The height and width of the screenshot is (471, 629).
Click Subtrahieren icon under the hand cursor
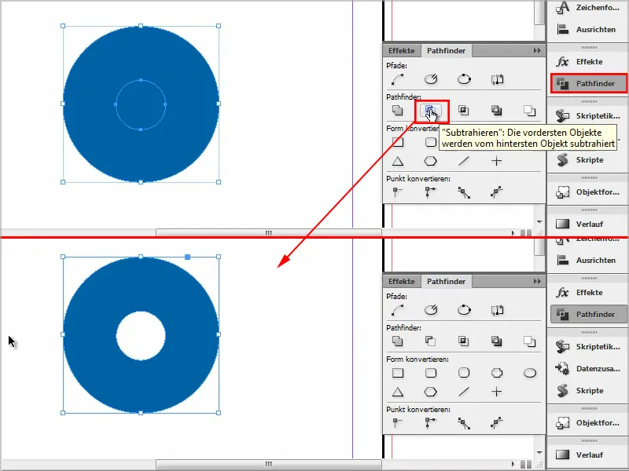(430, 111)
